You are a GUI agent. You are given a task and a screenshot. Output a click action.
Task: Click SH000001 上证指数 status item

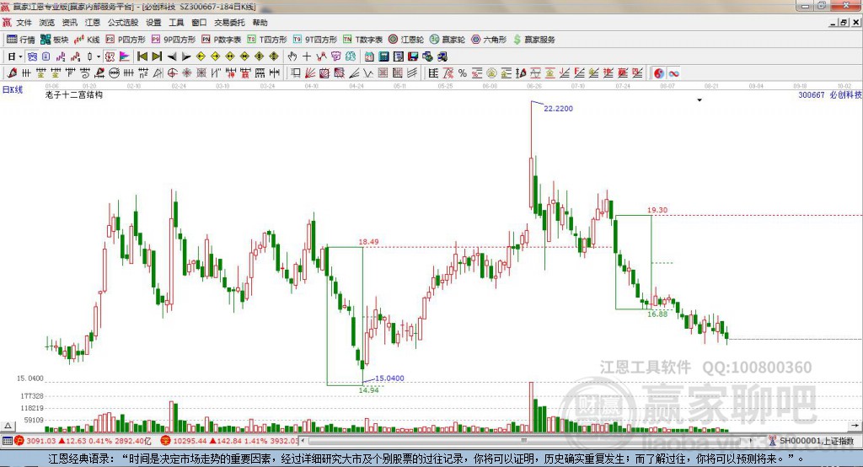[811, 441]
